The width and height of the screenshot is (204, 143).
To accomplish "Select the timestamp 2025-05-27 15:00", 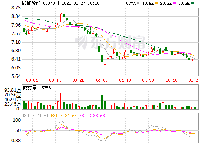I will pos(80,3).
